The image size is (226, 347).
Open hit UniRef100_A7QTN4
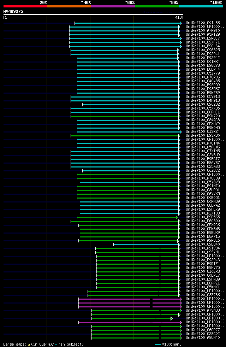coord(203,143)
